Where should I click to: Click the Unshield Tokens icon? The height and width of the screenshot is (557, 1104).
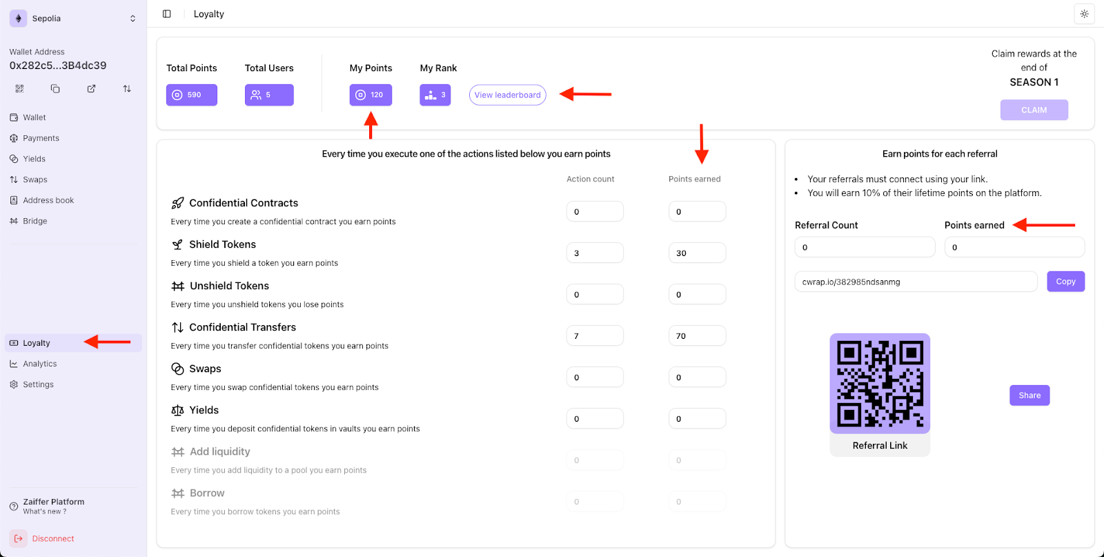[177, 286]
